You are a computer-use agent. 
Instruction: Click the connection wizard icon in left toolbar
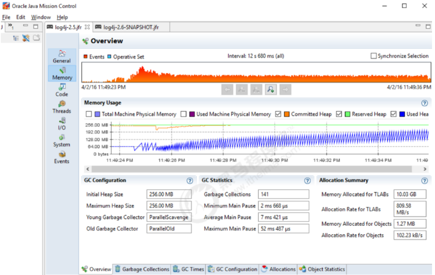pyautogui.click(x=26, y=38)
